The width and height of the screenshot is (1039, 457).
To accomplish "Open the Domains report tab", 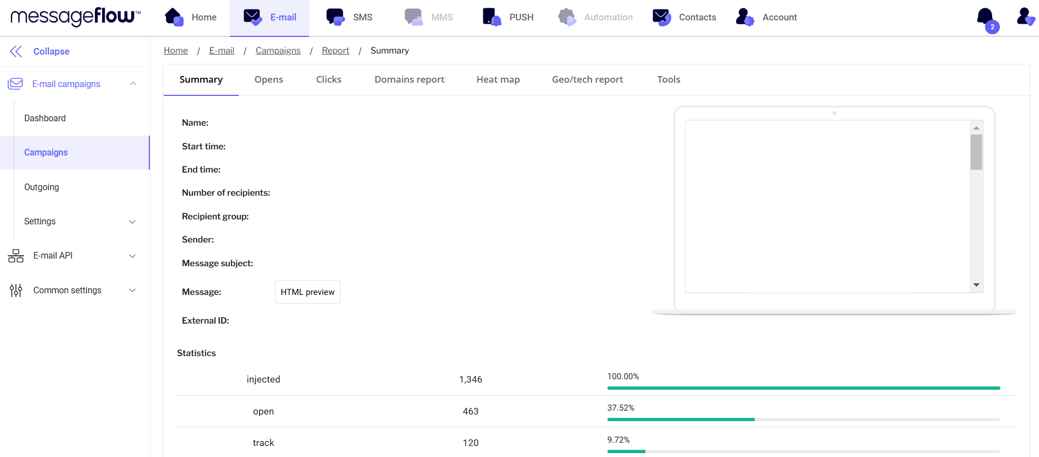I will point(409,79).
